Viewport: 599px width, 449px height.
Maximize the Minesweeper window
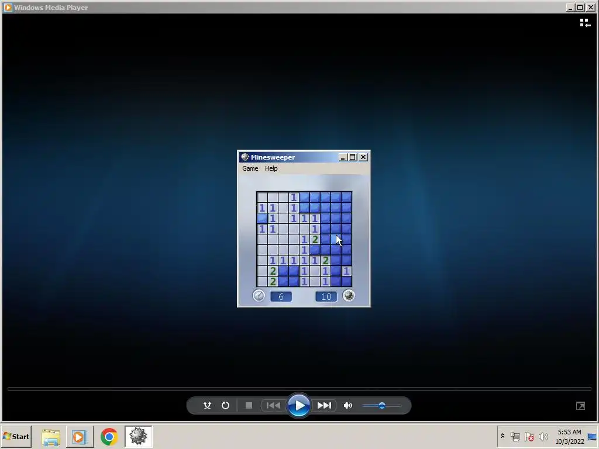[x=353, y=157]
